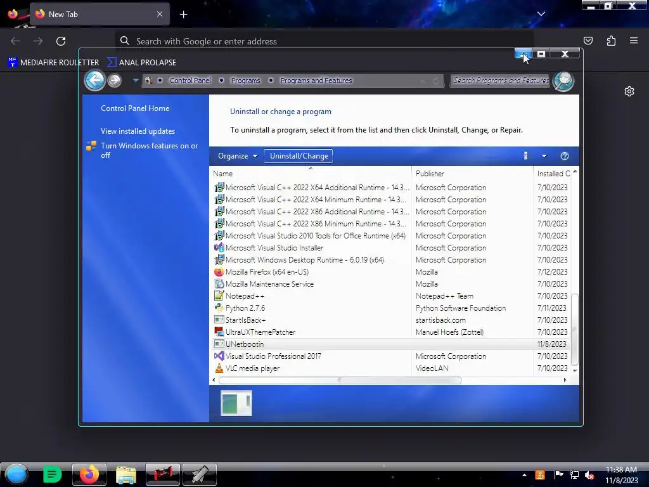This screenshot has width=649, height=487.
Task: Select the VideoLAN publisher cell
Action: pyautogui.click(x=432, y=368)
